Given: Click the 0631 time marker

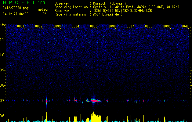Looking at the screenshot, I should coord(21,26).
